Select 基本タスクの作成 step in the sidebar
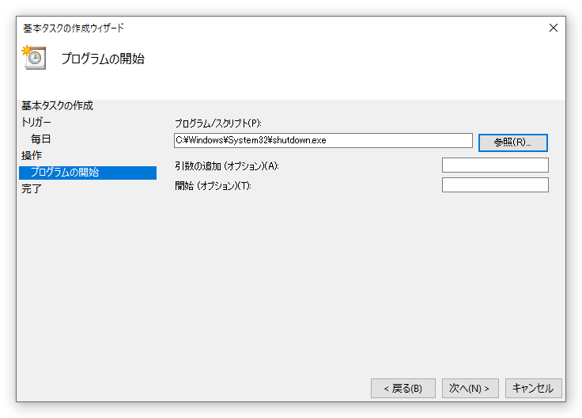 pos(62,105)
